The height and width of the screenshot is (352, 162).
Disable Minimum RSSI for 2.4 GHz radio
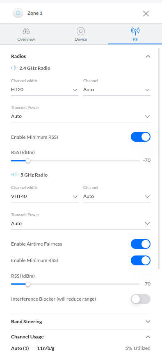141,137
